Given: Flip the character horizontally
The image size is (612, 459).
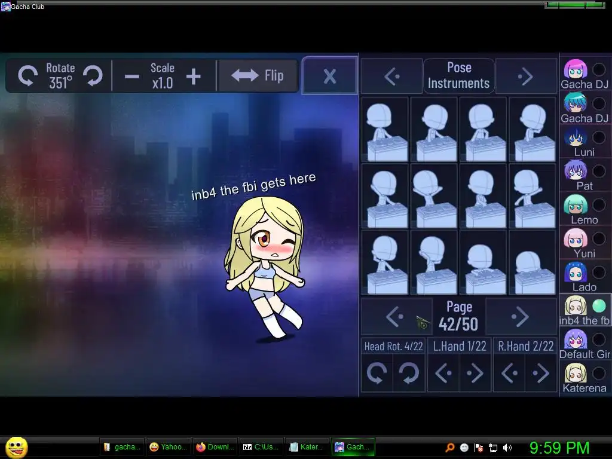Looking at the screenshot, I should 258,75.
